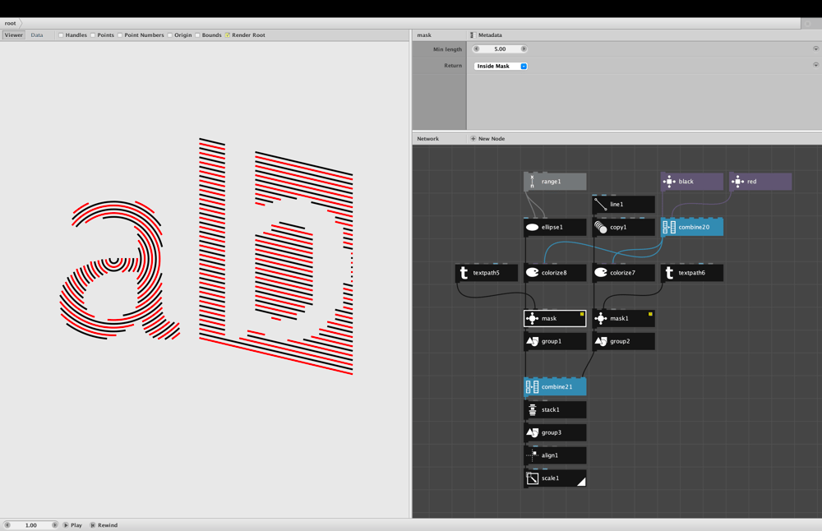Viewport: 822px width, 531px height.
Task: Decrease Min length with left arrow
Action: 476,48
